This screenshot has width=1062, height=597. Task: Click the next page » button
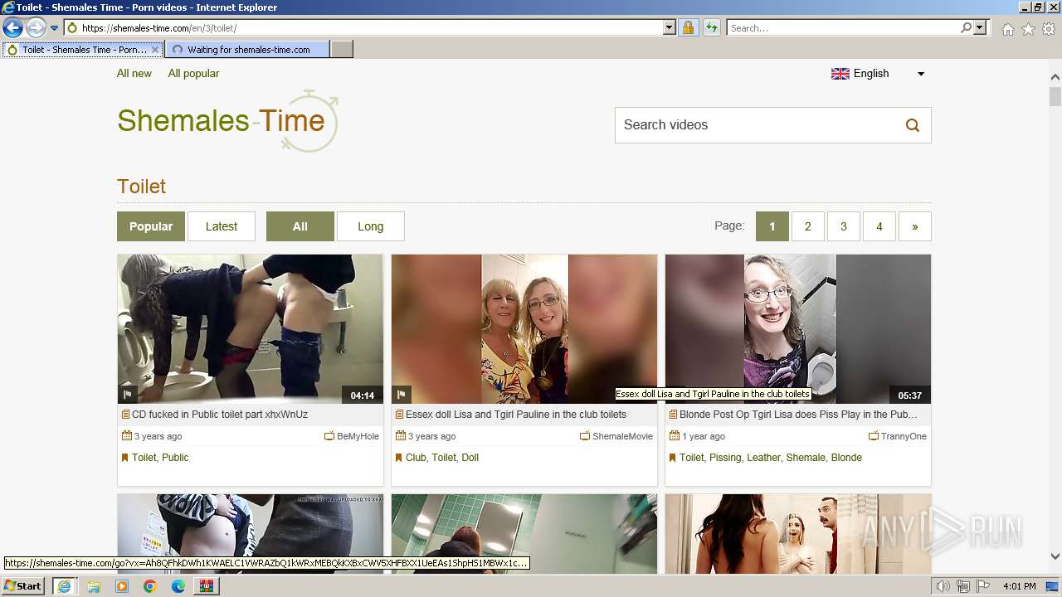click(x=915, y=226)
